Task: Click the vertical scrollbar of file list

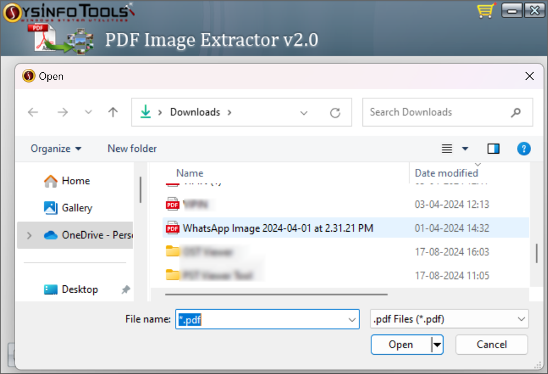Action: [537, 254]
